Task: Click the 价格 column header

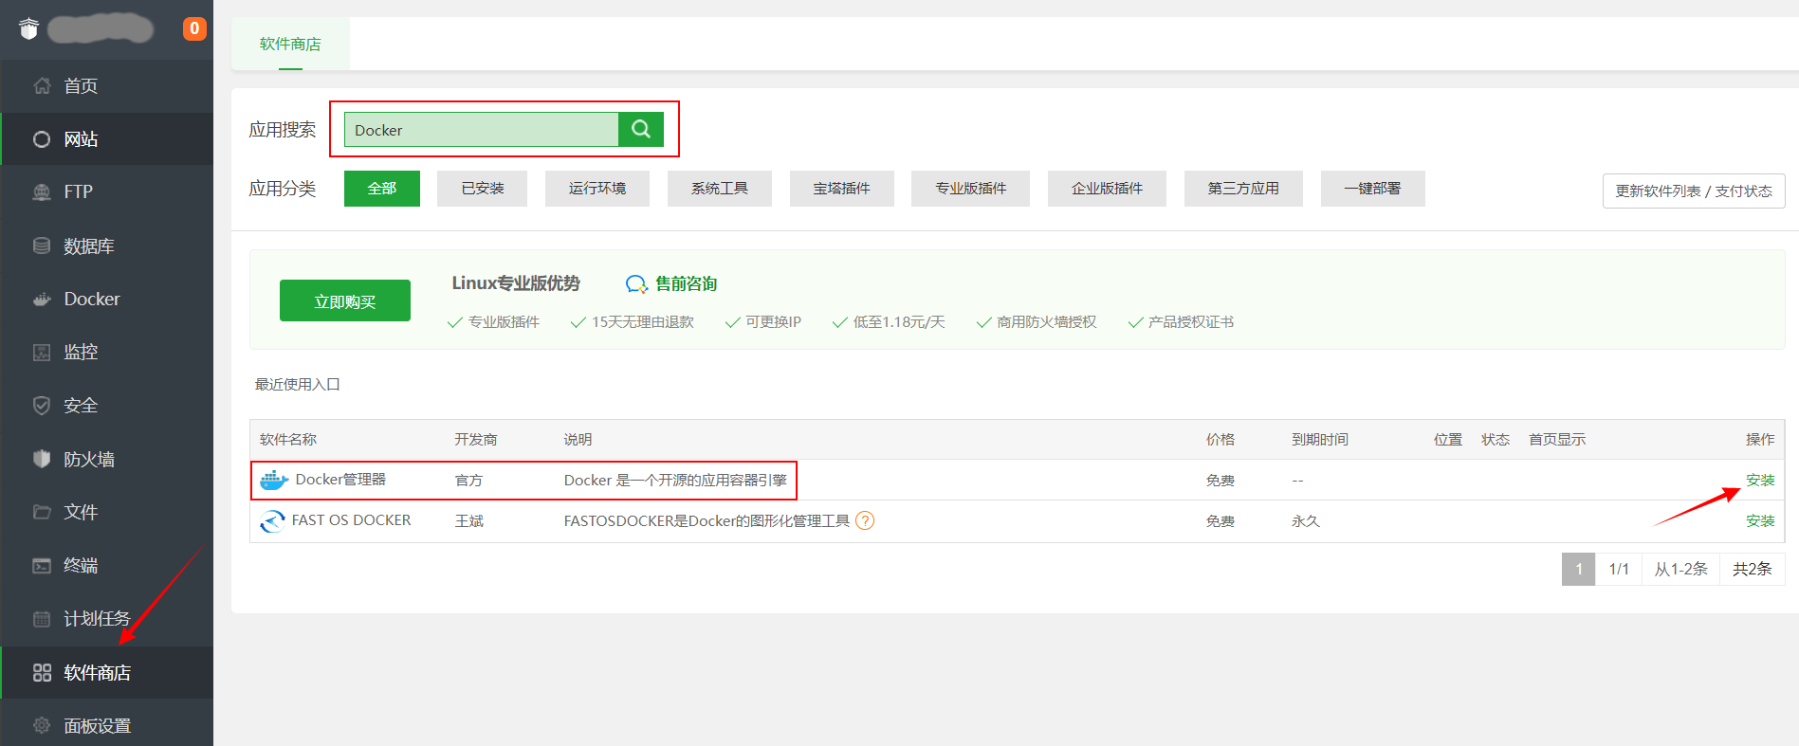Action: coord(1220,440)
